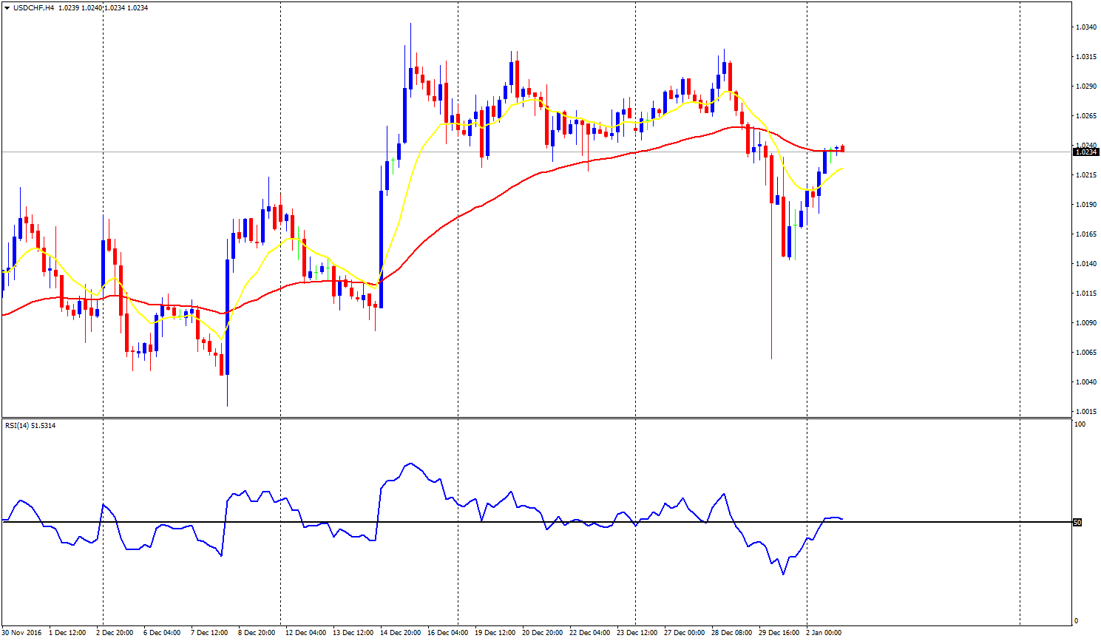Click the 19 Dec 12:00 time label
Viewport: 1101px width, 641px height.
click(495, 633)
